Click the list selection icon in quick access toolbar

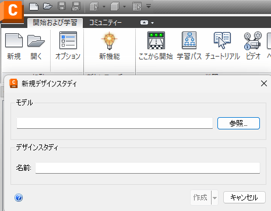pyautogui.click(x=137, y=6)
